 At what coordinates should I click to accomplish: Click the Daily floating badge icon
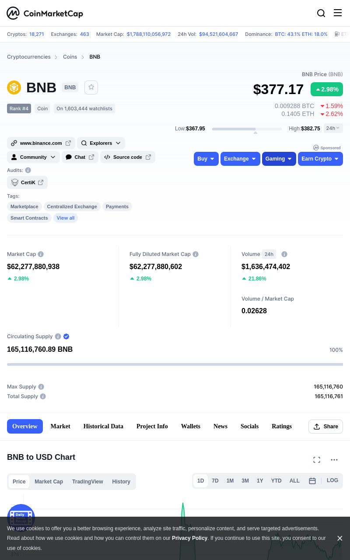click(21, 518)
